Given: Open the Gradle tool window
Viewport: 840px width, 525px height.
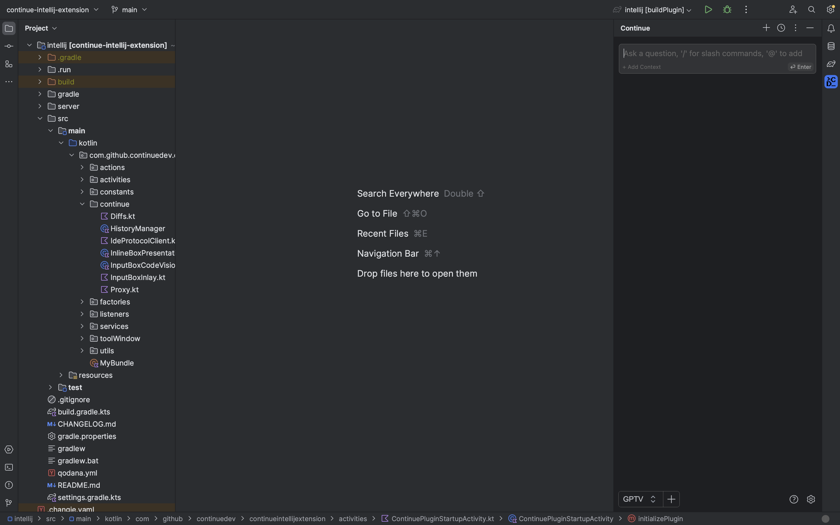Looking at the screenshot, I should click(x=831, y=64).
